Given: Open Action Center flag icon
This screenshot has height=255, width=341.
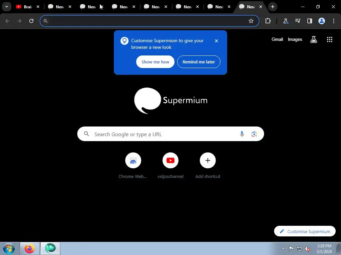Looking at the screenshot, I should [x=291, y=249].
